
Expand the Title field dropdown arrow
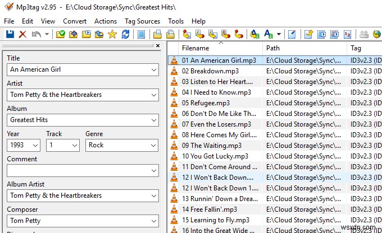pos(154,69)
